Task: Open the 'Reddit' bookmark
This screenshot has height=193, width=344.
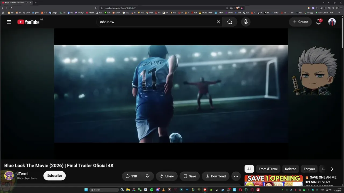Action: tap(116, 13)
